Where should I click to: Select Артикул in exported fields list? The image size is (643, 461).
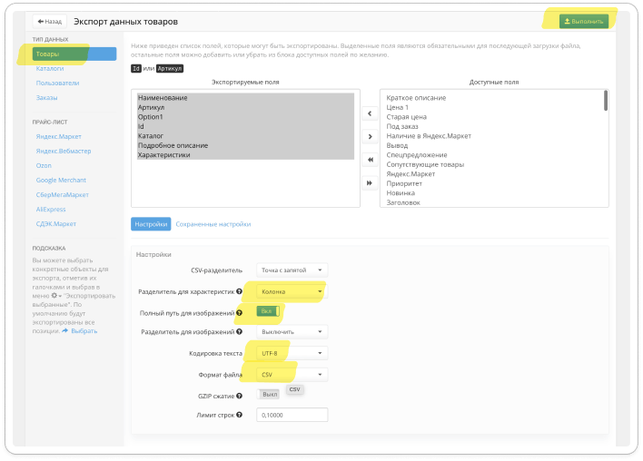(245, 107)
